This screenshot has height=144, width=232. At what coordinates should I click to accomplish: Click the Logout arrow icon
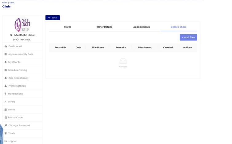click(x=6, y=141)
